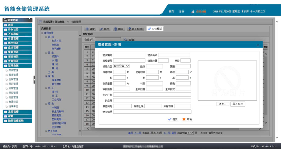Select 安全类材料 in category tree

[58, 111]
